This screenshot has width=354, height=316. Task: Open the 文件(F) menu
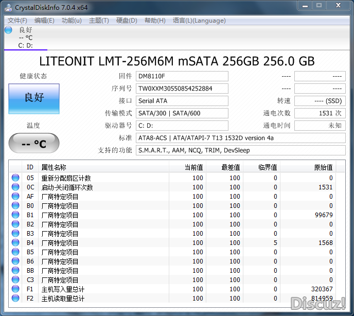coord(17,21)
